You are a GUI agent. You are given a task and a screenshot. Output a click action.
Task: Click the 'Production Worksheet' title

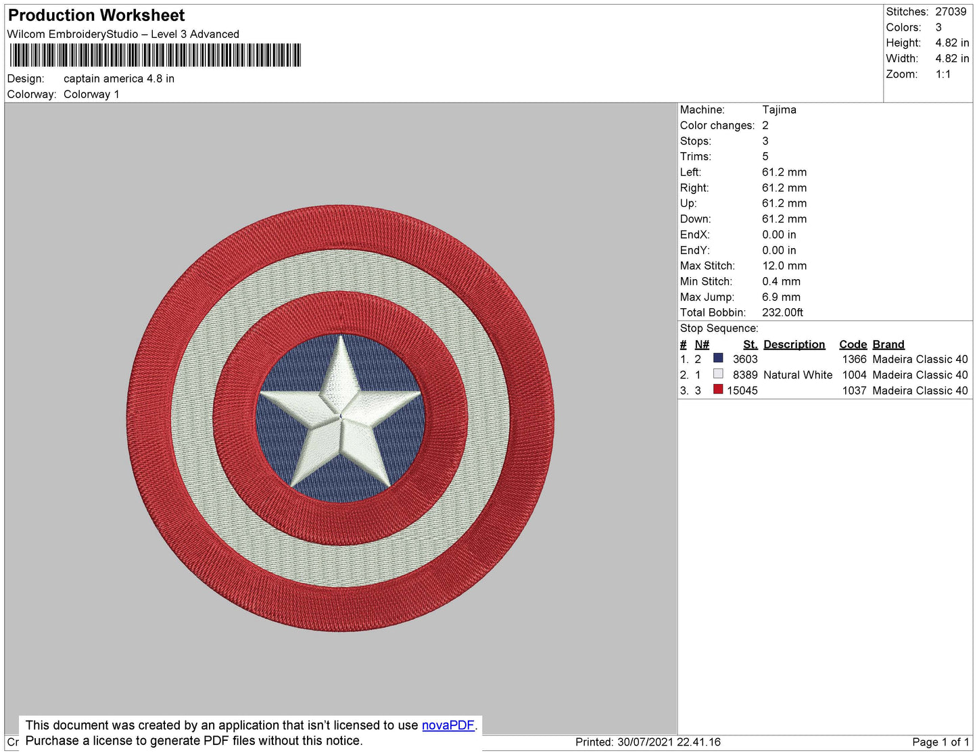point(96,16)
